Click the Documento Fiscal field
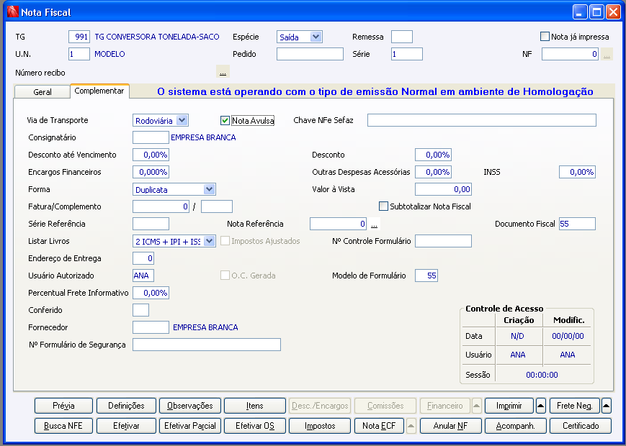 [577, 224]
